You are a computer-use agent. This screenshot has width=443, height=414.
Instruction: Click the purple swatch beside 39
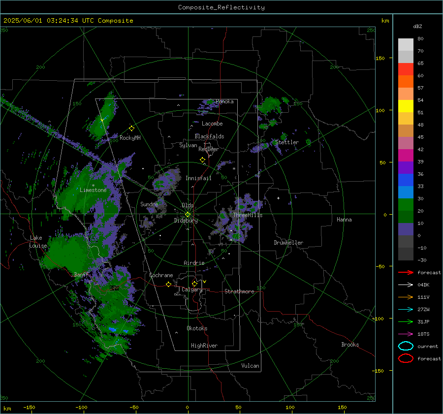pos(406,167)
